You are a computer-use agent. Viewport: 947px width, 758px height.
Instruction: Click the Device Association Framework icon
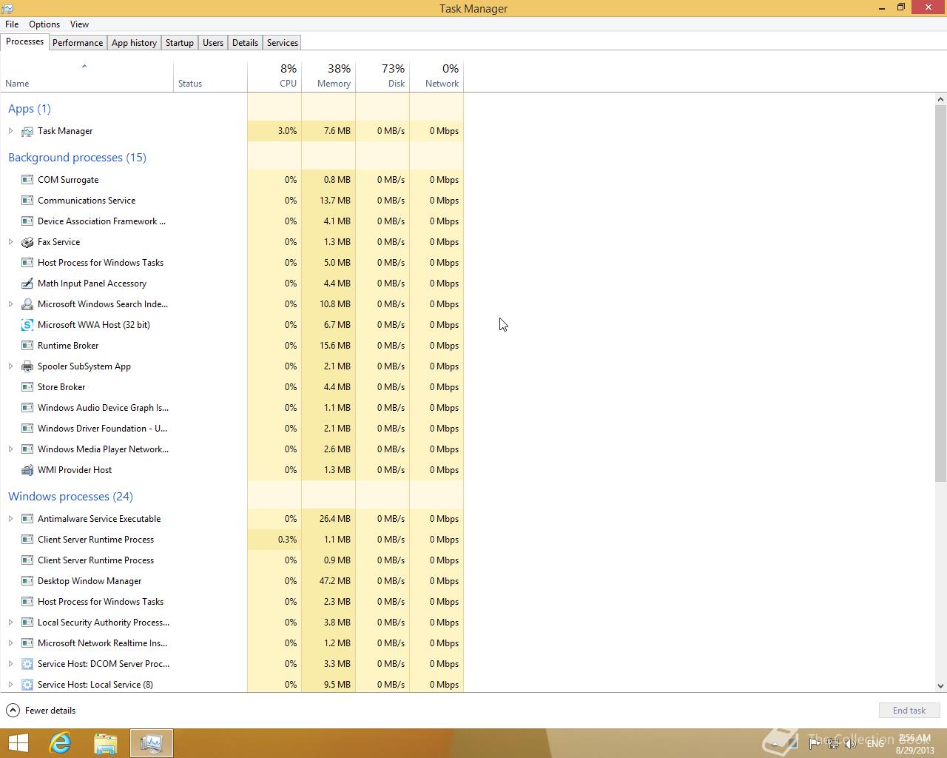pos(27,221)
